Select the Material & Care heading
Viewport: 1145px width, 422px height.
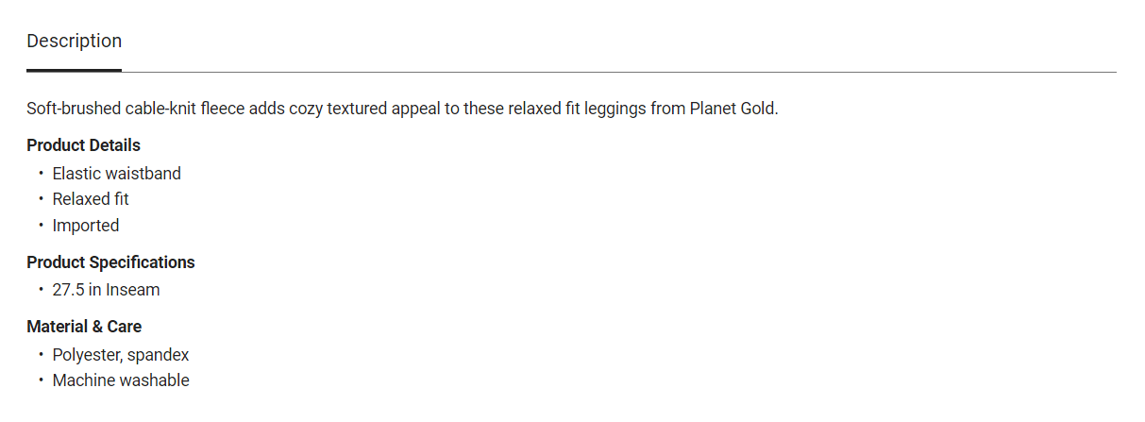[84, 327]
